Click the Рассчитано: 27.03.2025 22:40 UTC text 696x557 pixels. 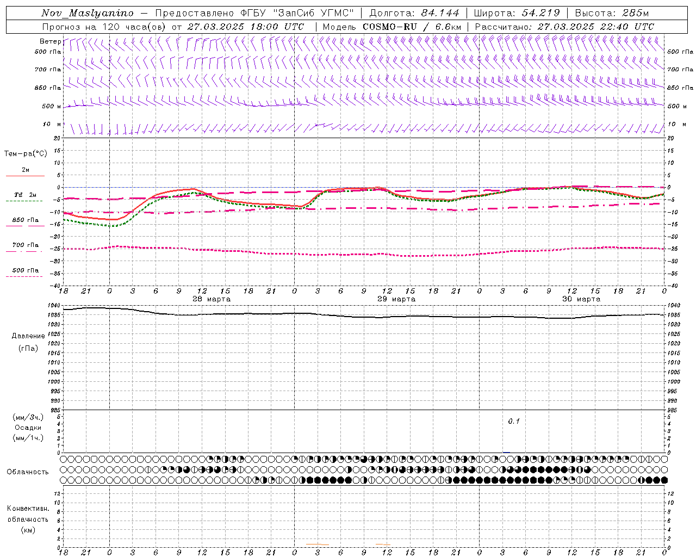[564, 27]
